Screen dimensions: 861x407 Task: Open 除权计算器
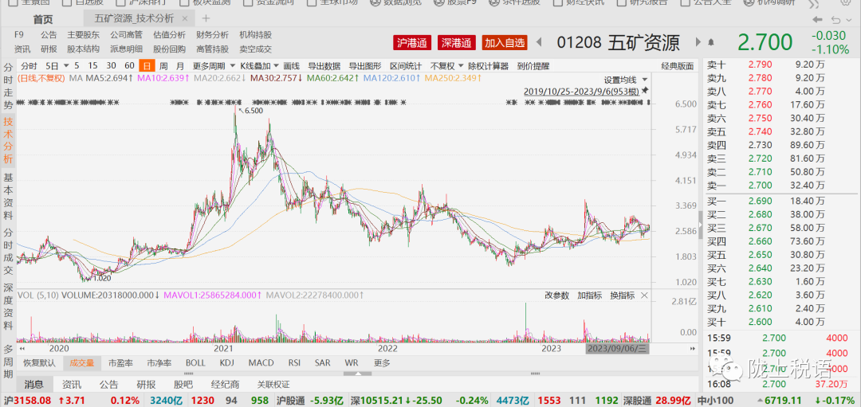point(488,66)
